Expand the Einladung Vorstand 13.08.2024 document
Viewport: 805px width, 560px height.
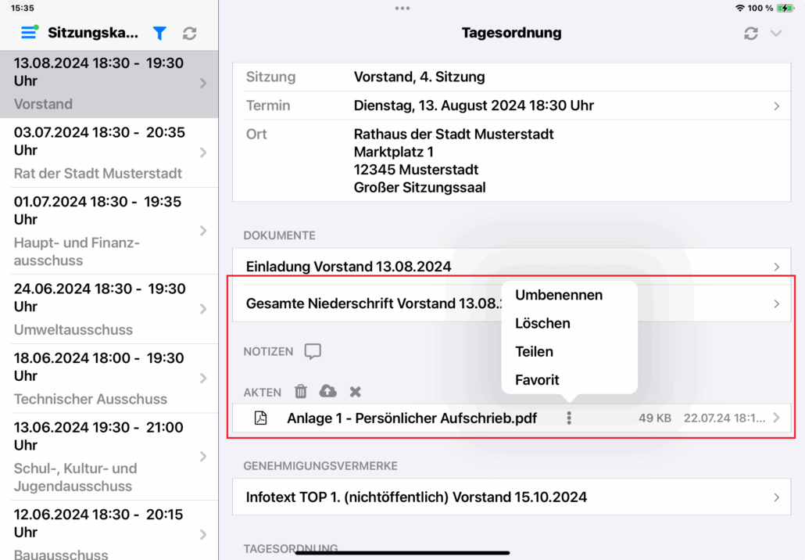tap(511, 267)
